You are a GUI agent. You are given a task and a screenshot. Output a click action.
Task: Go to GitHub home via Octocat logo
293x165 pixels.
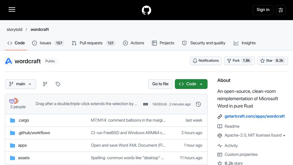pyautogui.click(x=146, y=10)
